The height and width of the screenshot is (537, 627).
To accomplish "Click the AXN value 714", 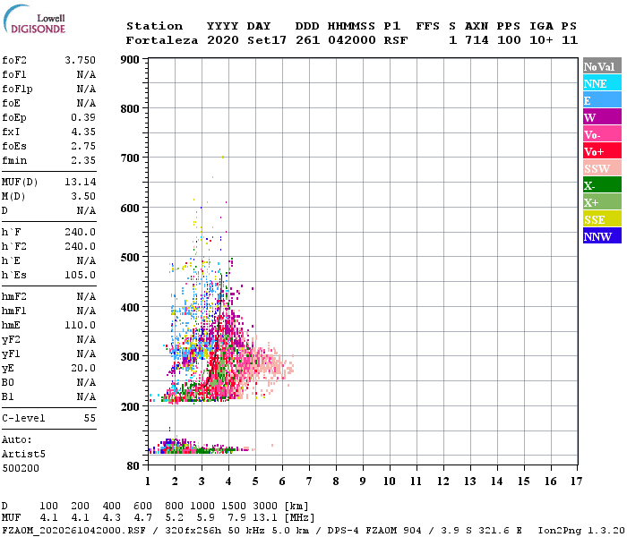I will (477, 40).
